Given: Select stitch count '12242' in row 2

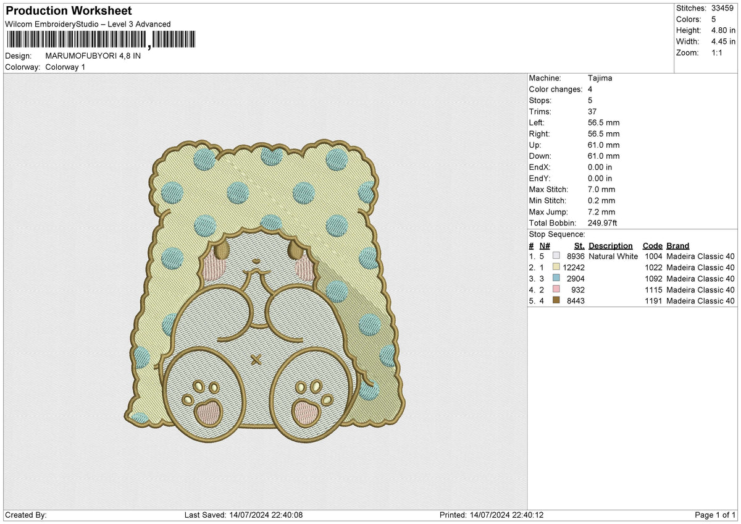Looking at the screenshot, I should click(573, 268).
